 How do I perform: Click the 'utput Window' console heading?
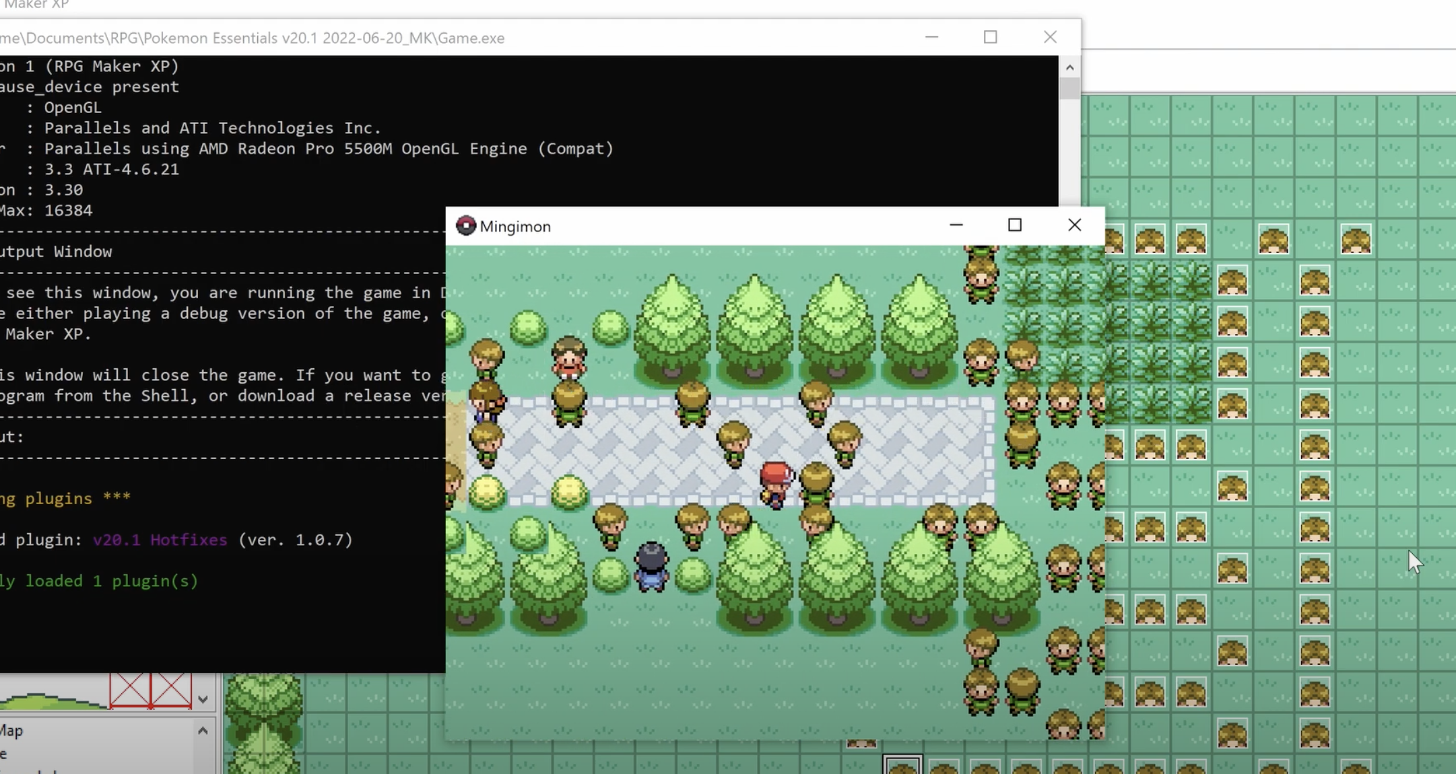(56, 251)
